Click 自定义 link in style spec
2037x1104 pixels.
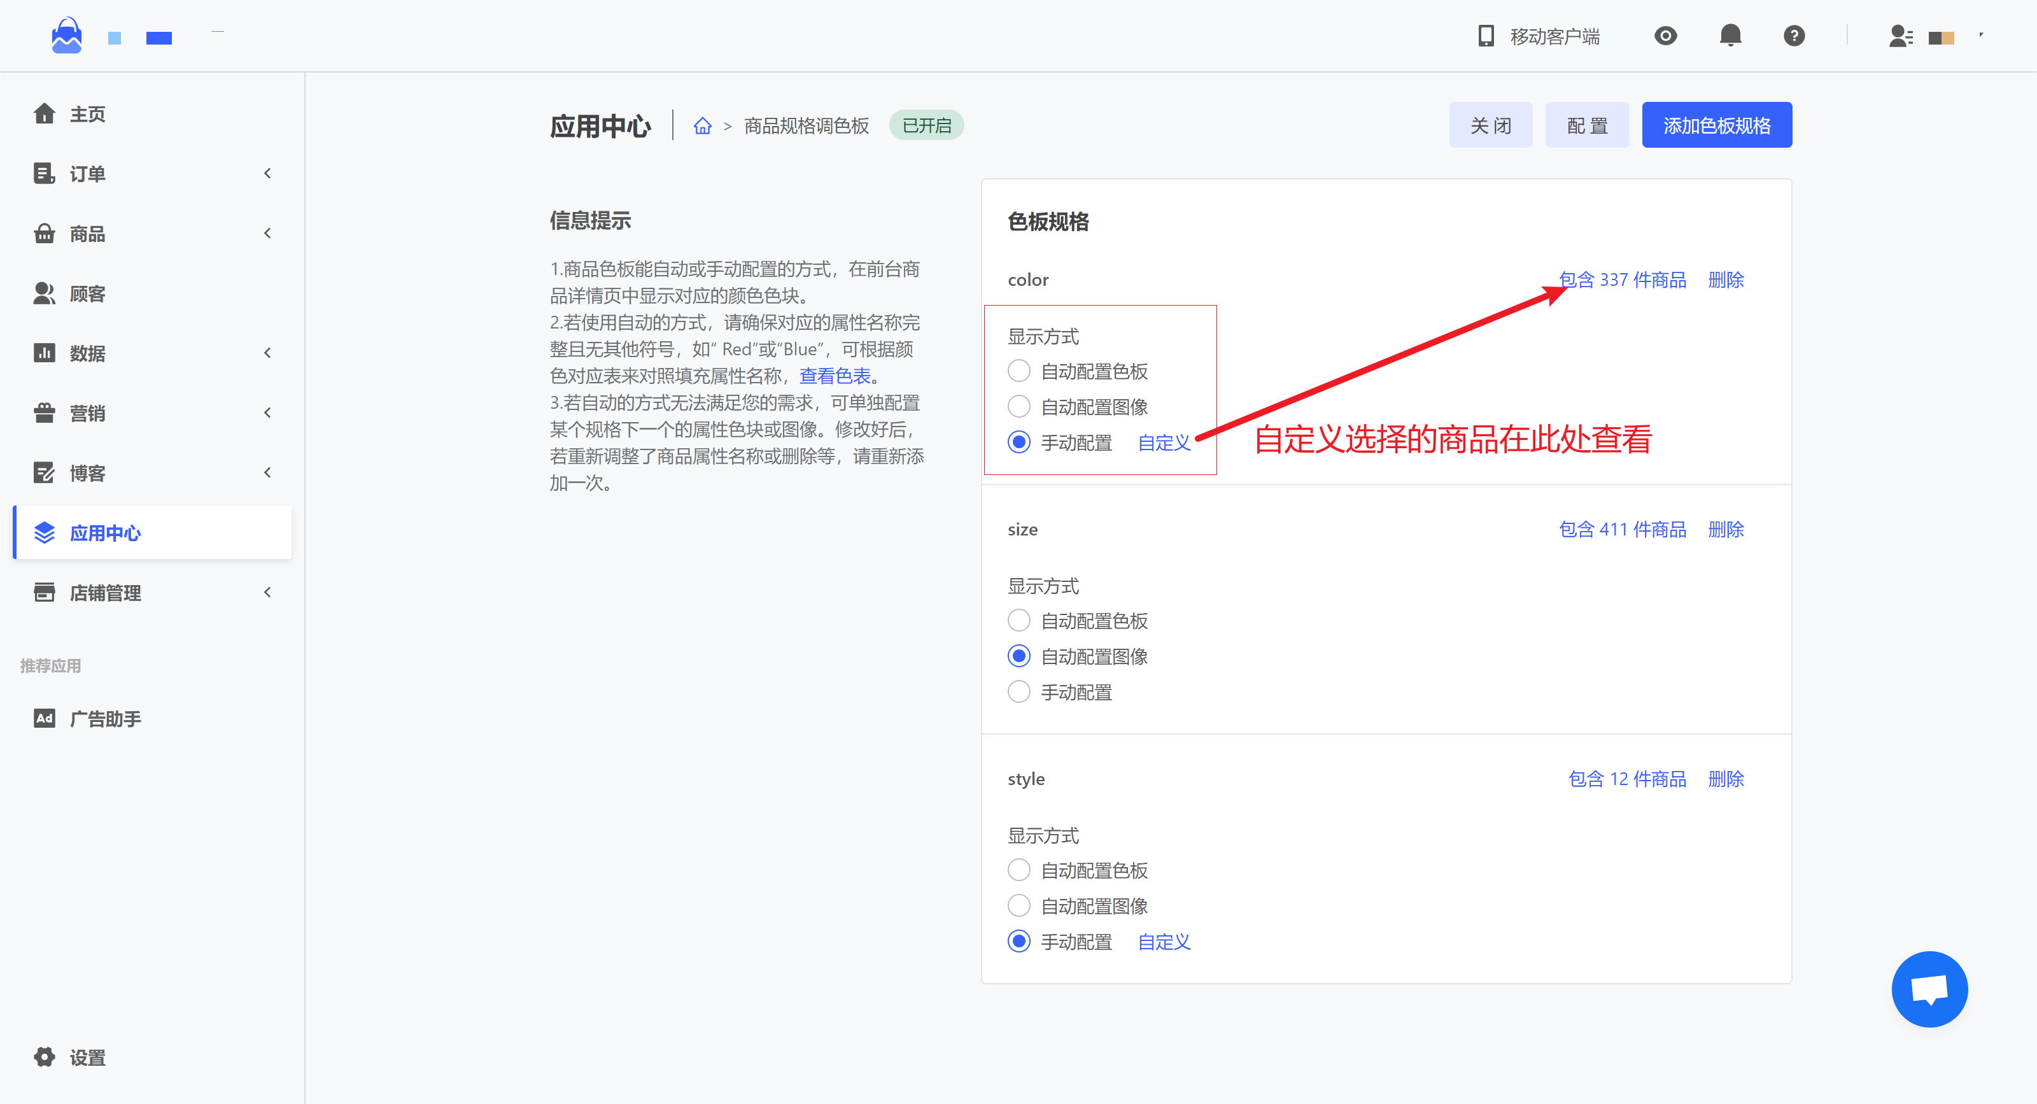tap(1164, 942)
